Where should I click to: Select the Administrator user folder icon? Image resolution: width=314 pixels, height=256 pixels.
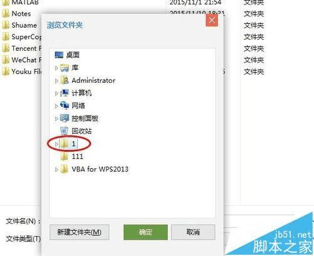(x=65, y=80)
